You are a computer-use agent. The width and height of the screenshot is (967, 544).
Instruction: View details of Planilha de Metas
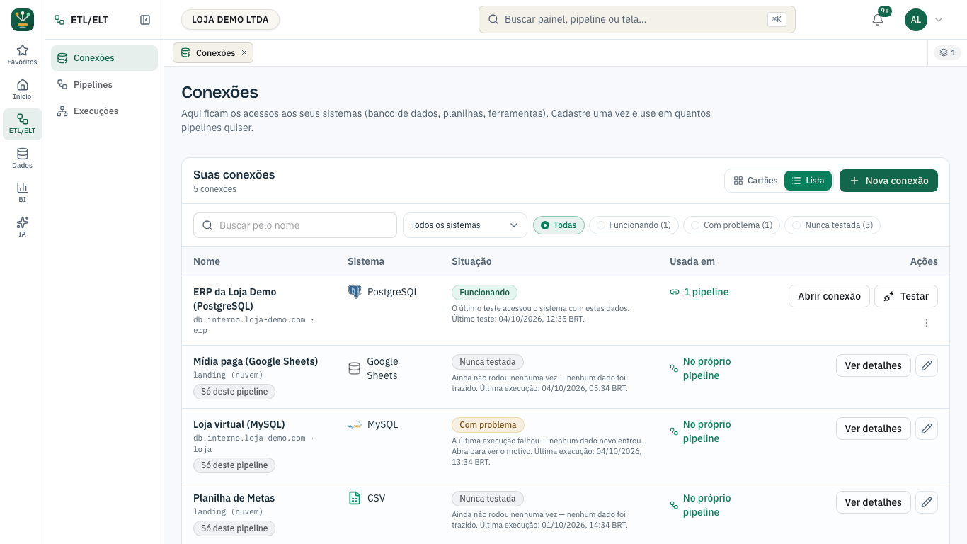(873, 502)
